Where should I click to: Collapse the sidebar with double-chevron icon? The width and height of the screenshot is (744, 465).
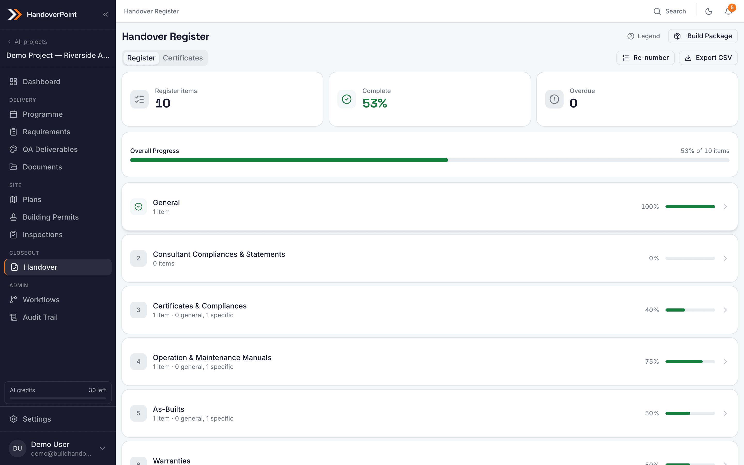click(105, 14)
